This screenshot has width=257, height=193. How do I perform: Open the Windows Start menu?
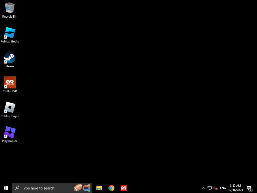click(x=6, y=188)
